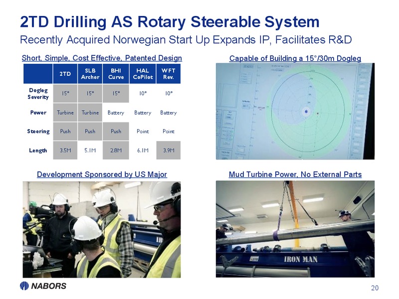Click the polar dogleg plot screenshot image
Image resolution: width=399 pixels, height=299 pixels.
point(295,111)
